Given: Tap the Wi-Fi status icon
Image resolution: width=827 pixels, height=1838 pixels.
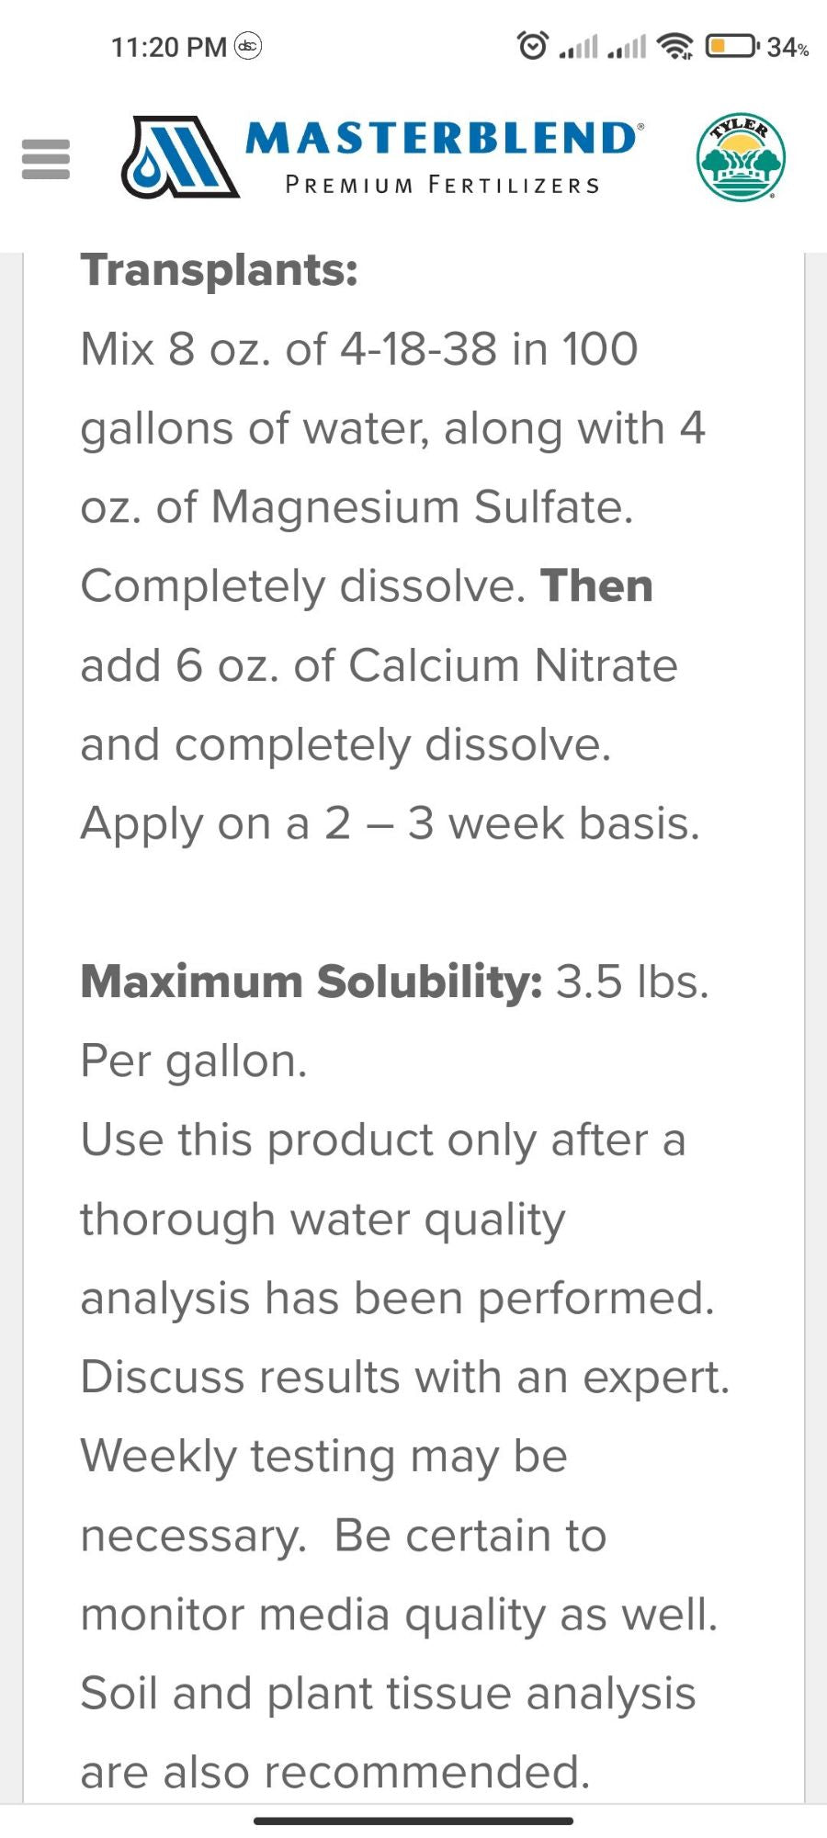Looking at the screenshot, I should click(678, 45).
